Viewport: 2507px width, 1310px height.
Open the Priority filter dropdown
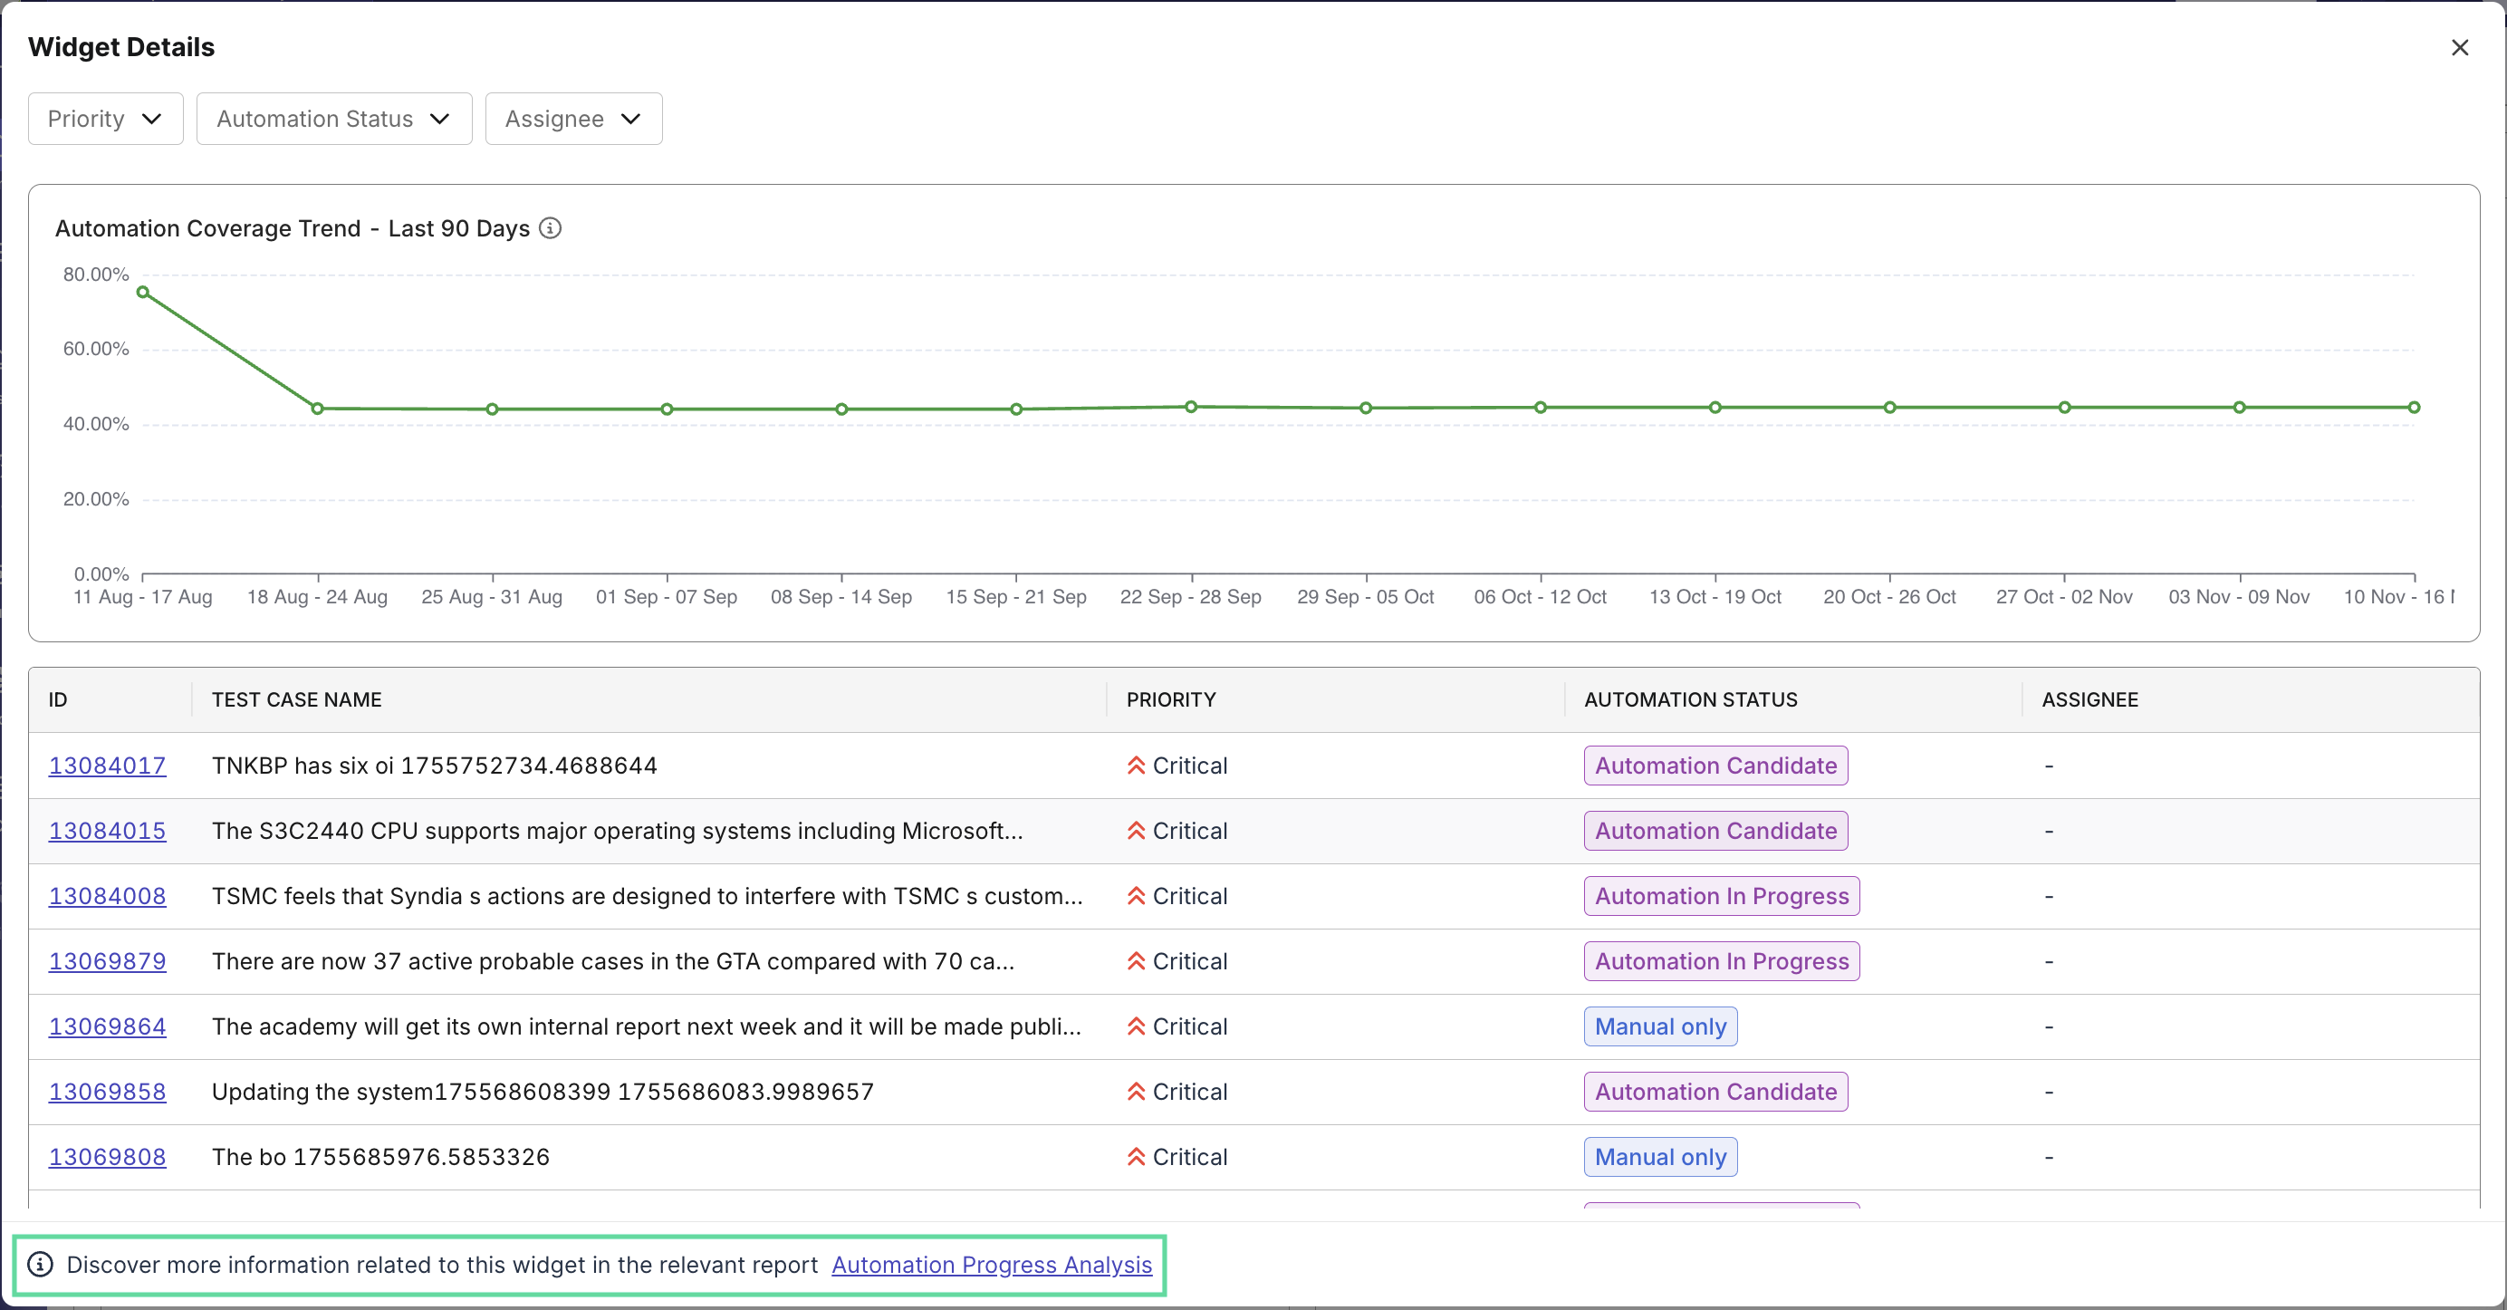pos(105,119)
